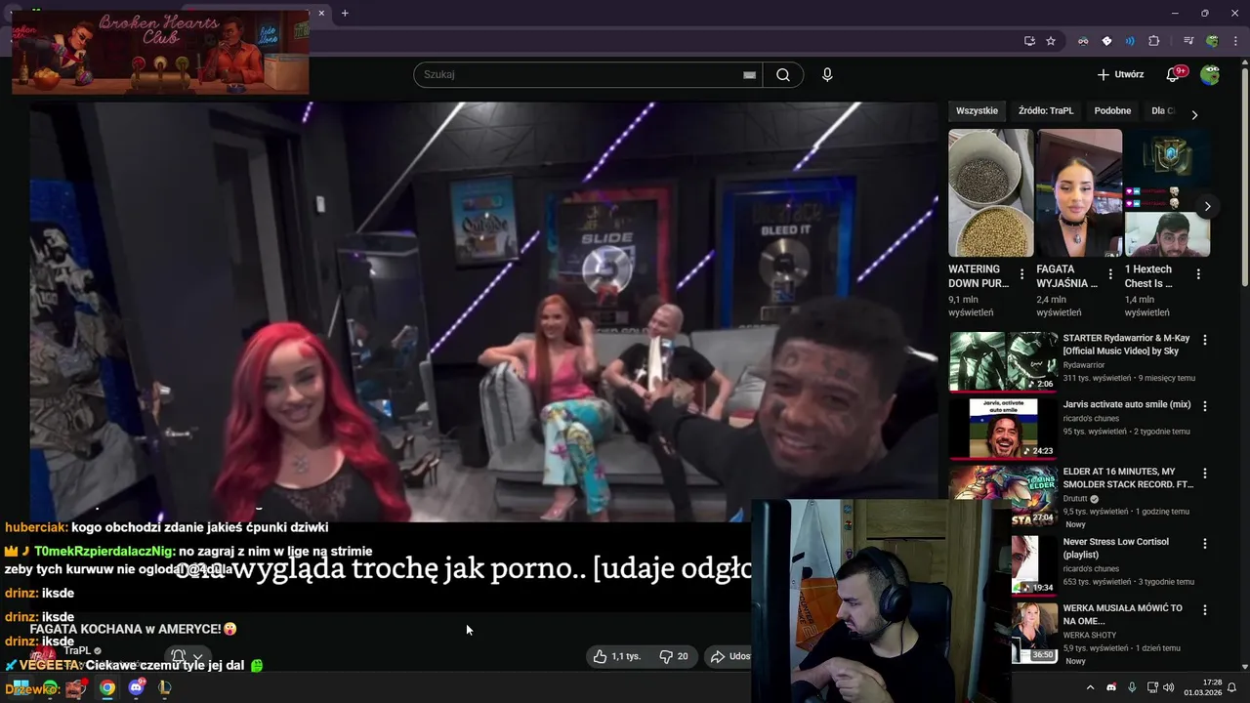The width and height of the screenshot is (1250, 703).
Task: Click the YouTube search magnifier button
Action: 783,75
